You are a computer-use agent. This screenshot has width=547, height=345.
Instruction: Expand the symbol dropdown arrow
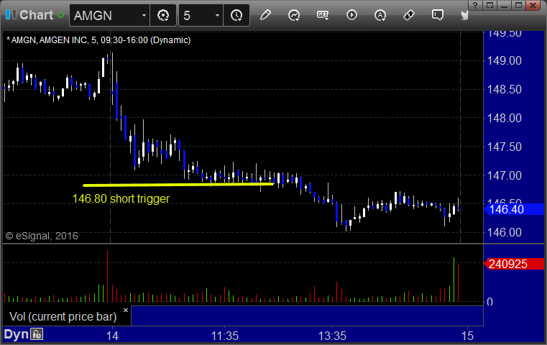pyautogui.click(x=144, y=15)
